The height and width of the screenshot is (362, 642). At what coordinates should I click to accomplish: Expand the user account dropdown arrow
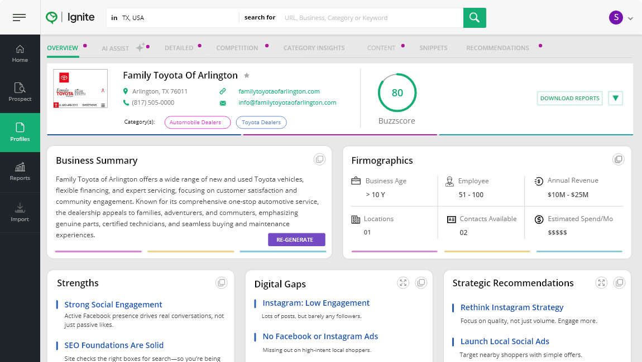coord(630,18)
